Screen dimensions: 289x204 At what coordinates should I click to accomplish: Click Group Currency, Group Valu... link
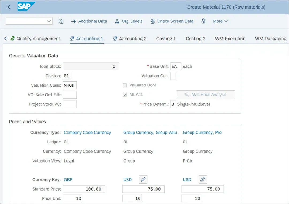[x=151, y=133]
